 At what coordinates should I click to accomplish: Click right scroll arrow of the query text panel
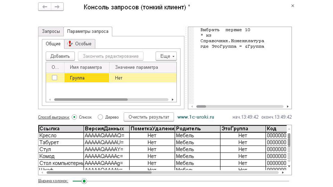(287, 106)
